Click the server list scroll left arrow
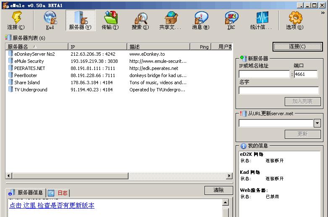Viewport: 328px width, 217px height. [8, 176]
